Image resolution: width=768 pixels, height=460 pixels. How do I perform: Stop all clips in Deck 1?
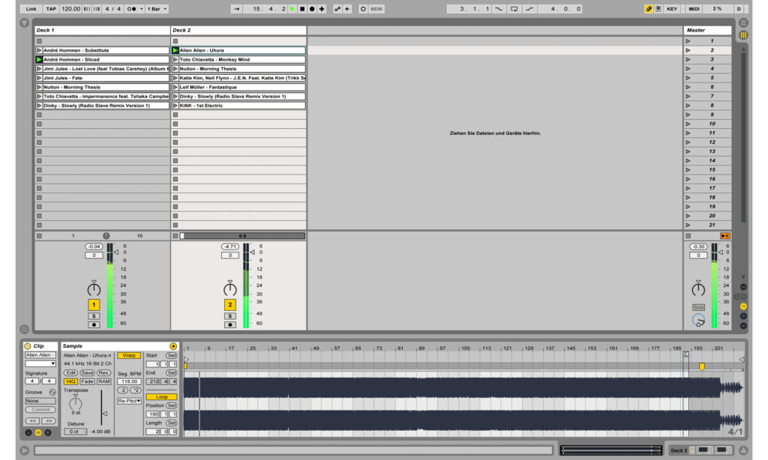[39, 236]
